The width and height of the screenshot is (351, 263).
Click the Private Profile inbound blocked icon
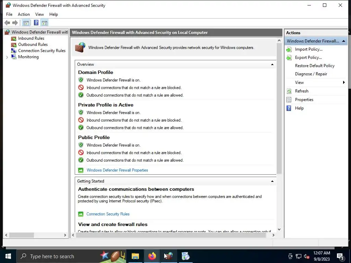[x=81, y=120]
